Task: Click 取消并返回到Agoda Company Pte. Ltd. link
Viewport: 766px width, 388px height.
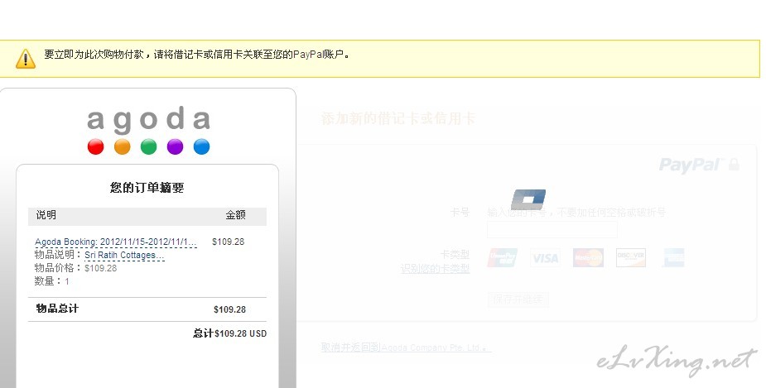Action: coord(406,347)
